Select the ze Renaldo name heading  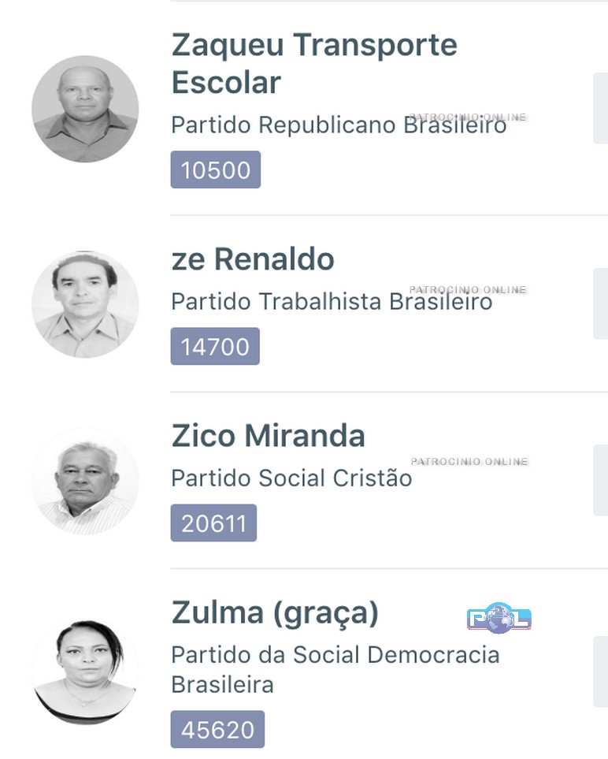coord(252,259)
